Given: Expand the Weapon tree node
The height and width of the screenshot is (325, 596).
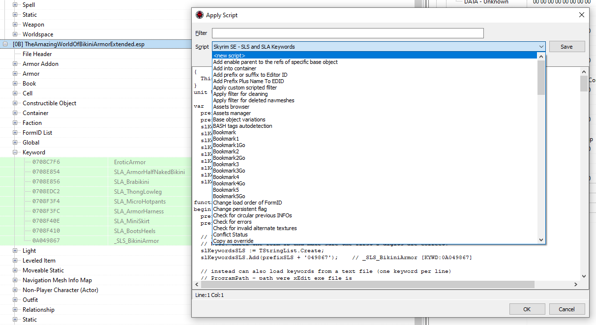Looking at the screenshot, I should point(15,25).
